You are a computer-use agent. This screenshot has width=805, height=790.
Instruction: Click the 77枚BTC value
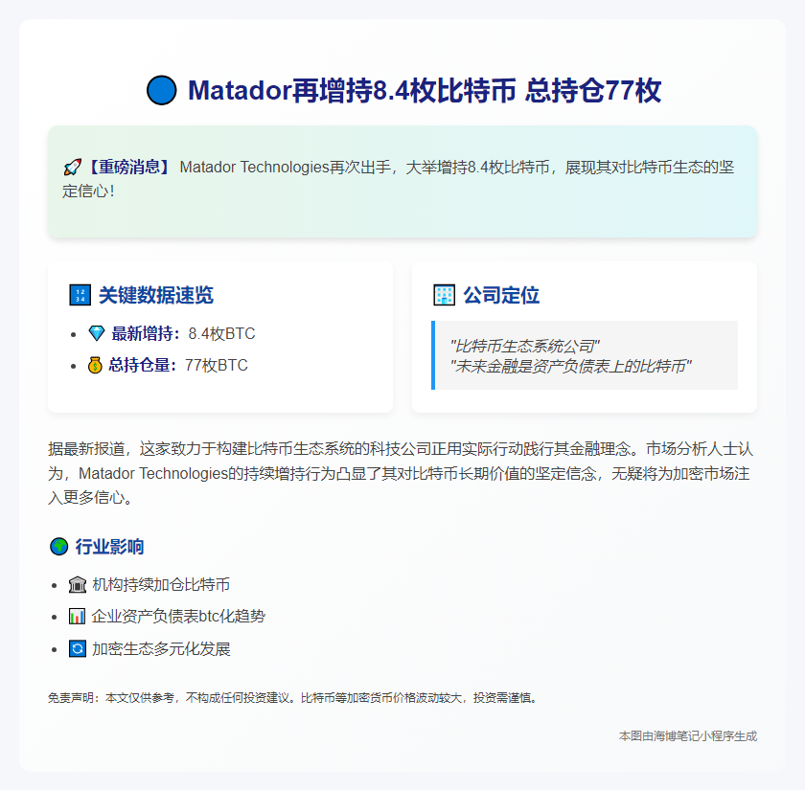tap(217, 365)
